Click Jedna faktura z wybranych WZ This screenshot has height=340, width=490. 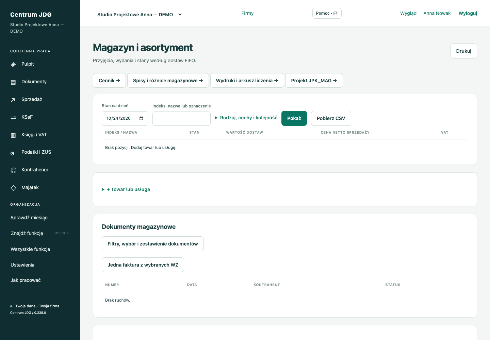pos(143,265)
